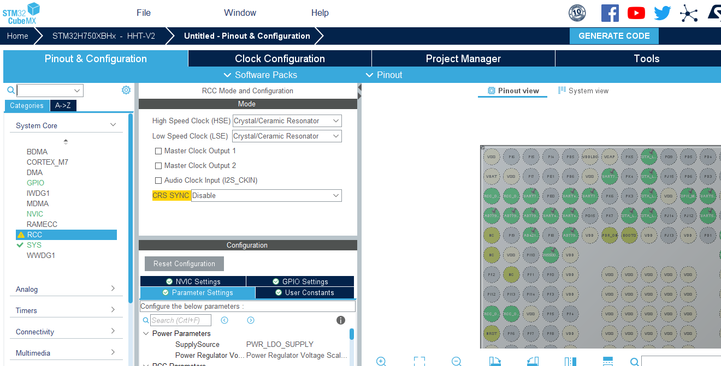Open the GPIO Settings tab
Image resolution: width=721 pixels, height=366 pixels.
pyautogui.click(x=300, y=281)
